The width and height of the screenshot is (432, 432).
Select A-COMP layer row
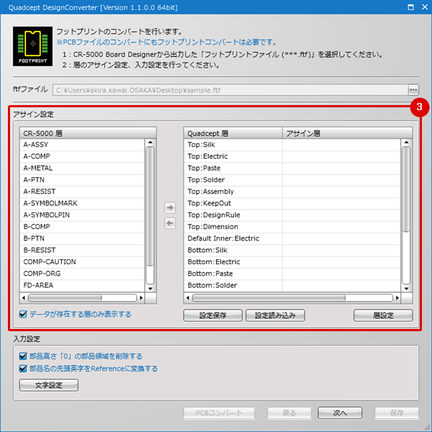[x=82, y=156]
